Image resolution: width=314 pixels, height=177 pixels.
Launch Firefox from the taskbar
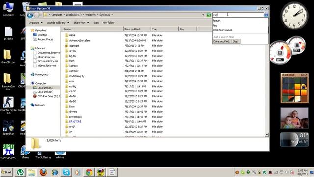point(43,172)
